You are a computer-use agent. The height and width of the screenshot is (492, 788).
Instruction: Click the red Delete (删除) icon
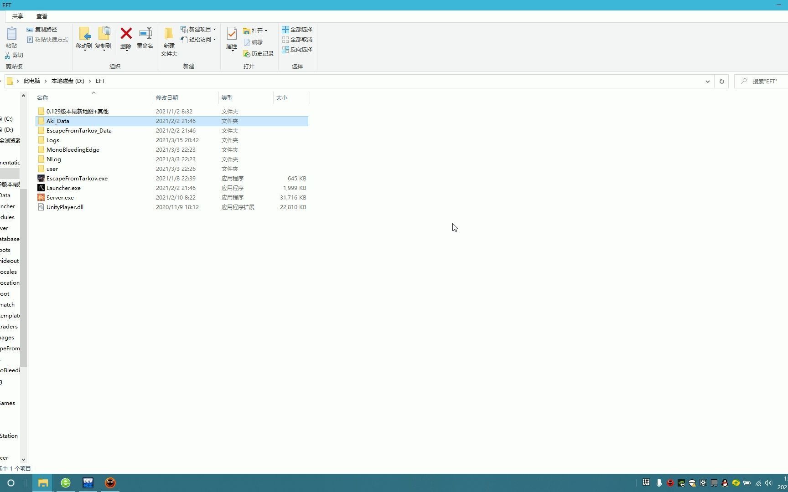[126, 33]
